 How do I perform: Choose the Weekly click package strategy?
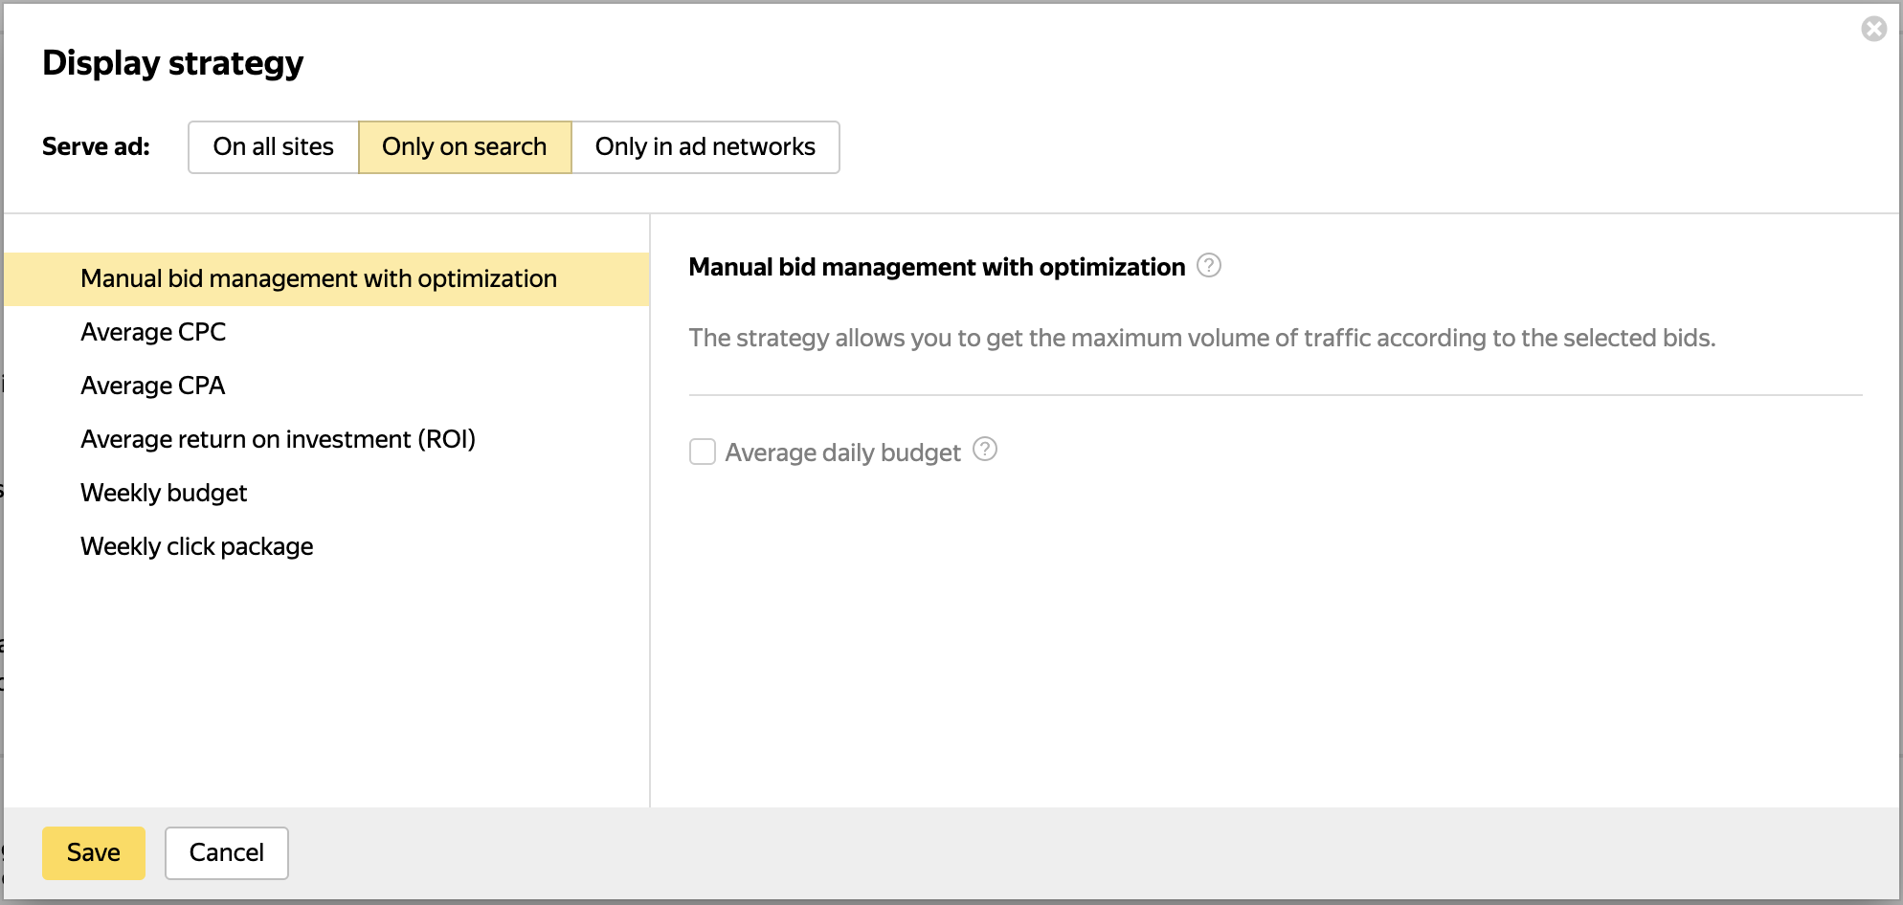[x=197, y=547]
